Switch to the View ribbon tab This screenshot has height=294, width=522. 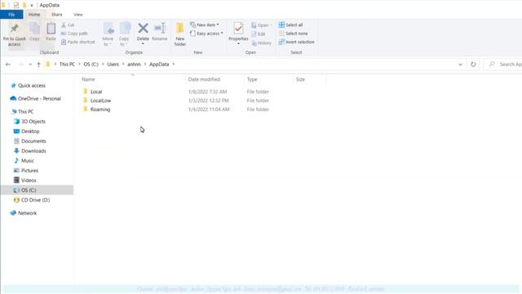(78, 15)
